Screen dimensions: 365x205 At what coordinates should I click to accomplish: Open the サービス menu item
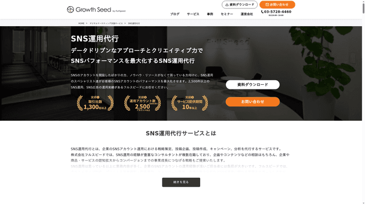click(x=193, y=14)
